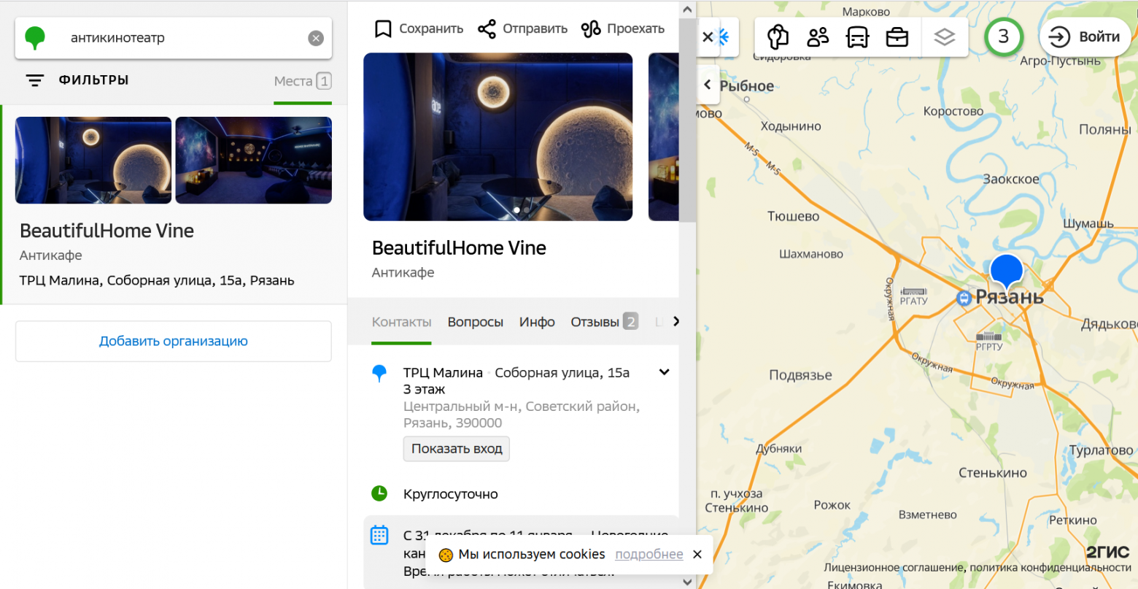Click the Показать вход button

457,449
